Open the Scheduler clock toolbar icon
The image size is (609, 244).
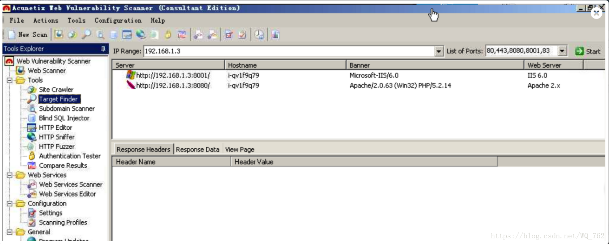pos(259,35)
